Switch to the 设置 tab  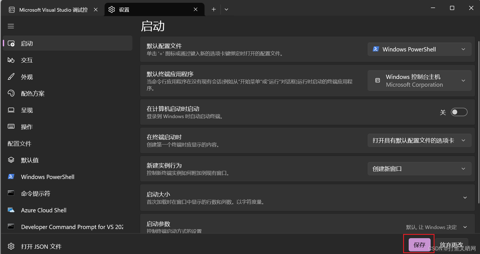[x=154, y=9]
